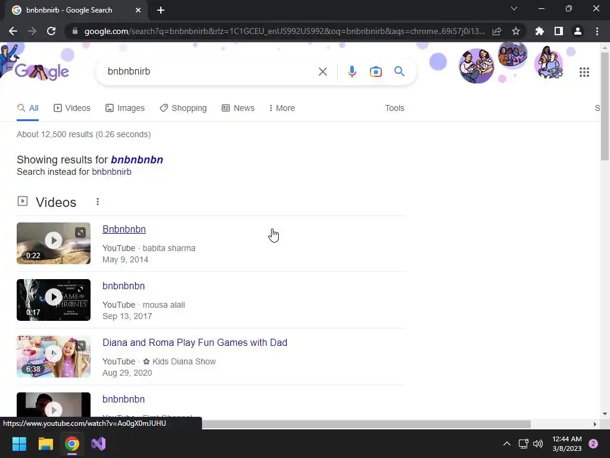Click the scroll down arrow

(x=605, y=414)
